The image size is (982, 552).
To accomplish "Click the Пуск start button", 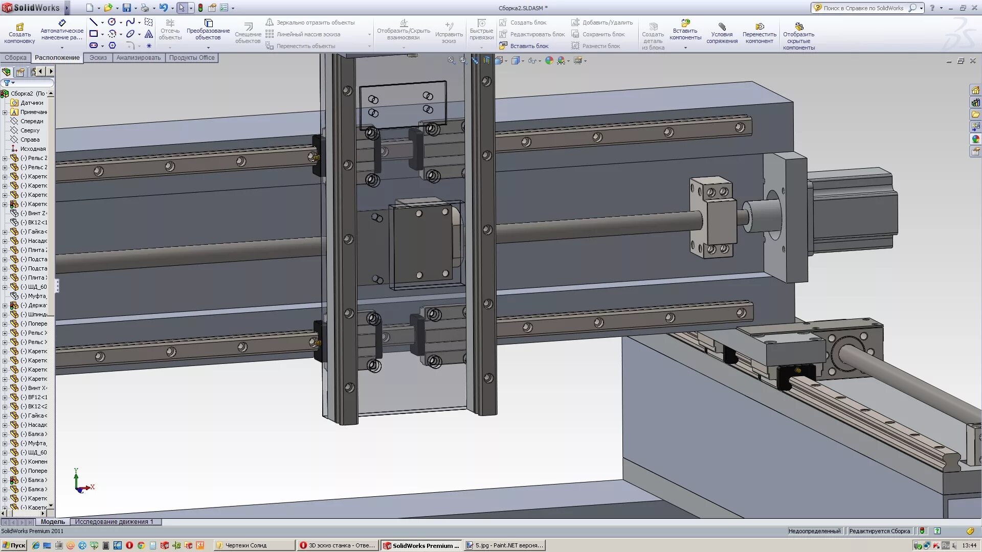I will click(x=14, y=545).
